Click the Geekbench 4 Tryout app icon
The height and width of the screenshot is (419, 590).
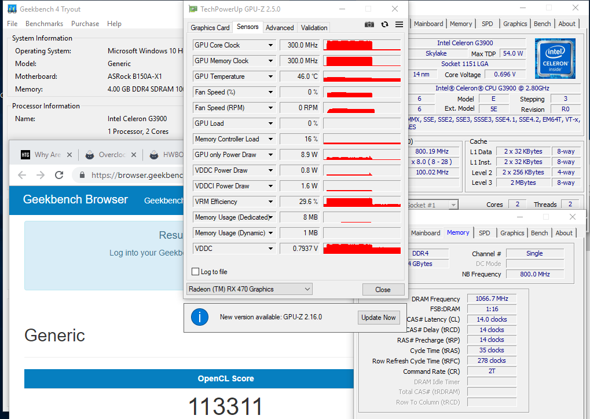(12, 9)
